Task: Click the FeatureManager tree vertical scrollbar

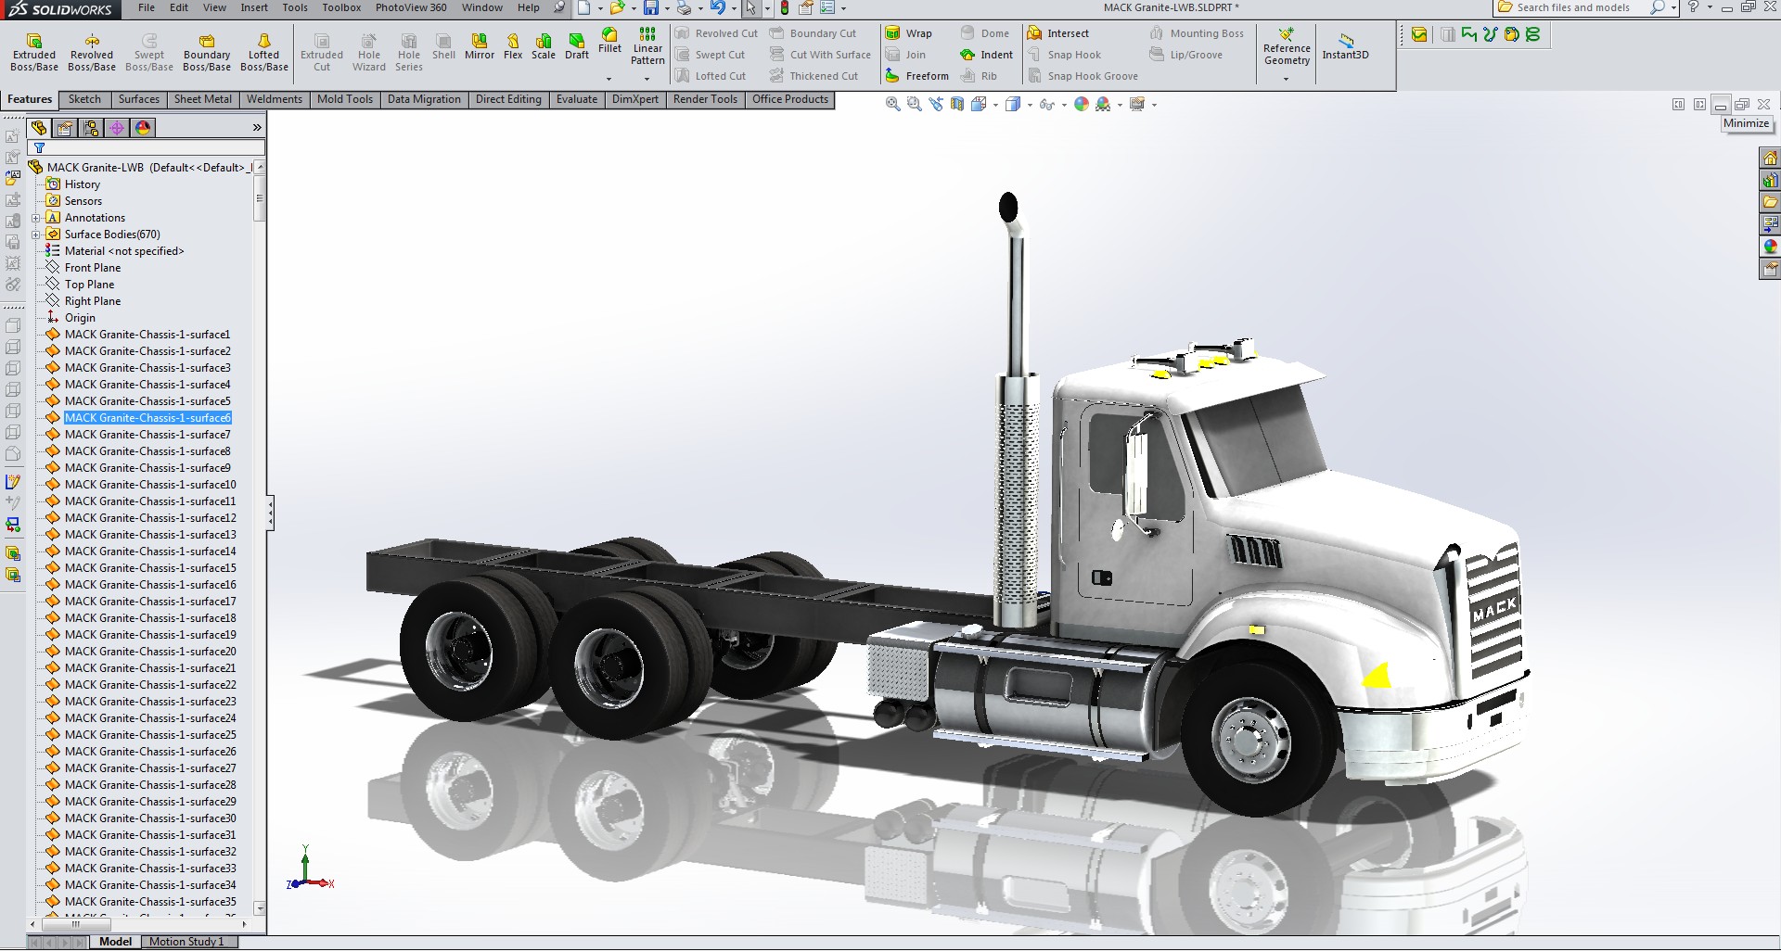Action: click(x=260, y=538)
